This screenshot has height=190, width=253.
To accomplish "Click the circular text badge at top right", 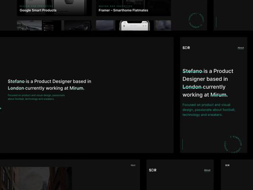I will 196,20.
